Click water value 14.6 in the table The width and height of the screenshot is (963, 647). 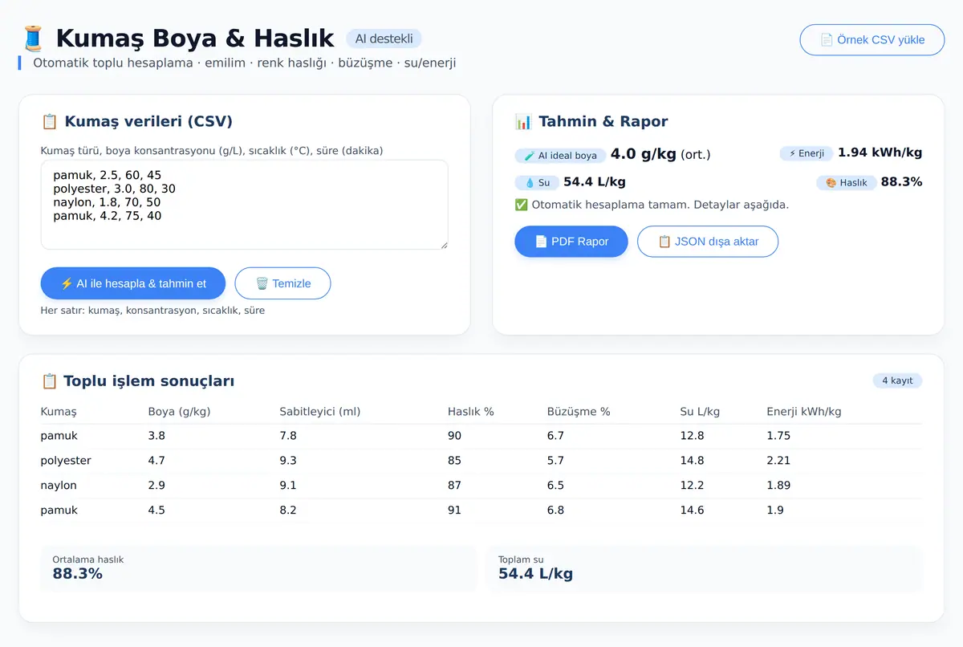click(x=692, y=511)
